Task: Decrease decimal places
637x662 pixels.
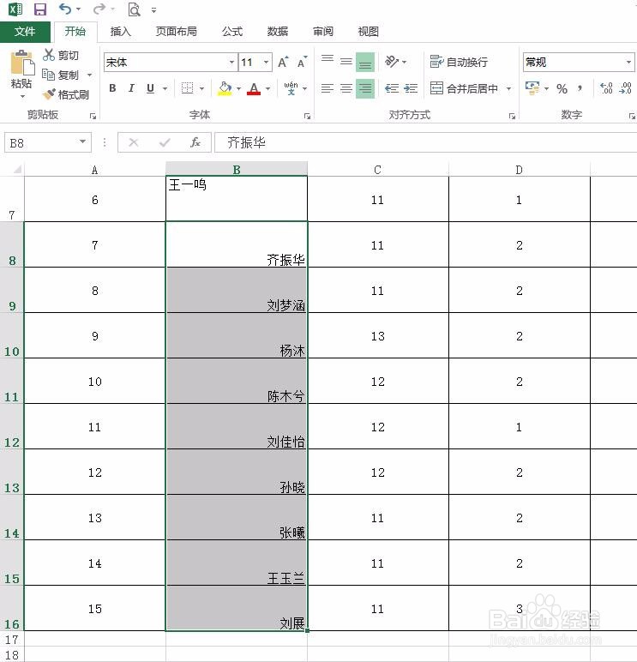Action: tap(625, 88)
